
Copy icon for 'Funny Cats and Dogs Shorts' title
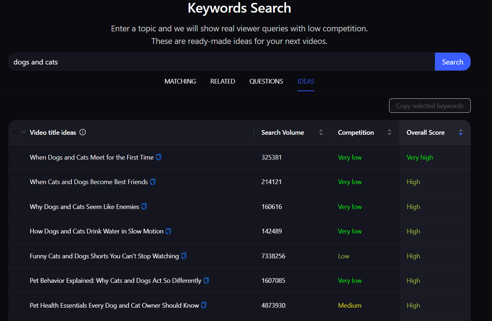[184, 256]
